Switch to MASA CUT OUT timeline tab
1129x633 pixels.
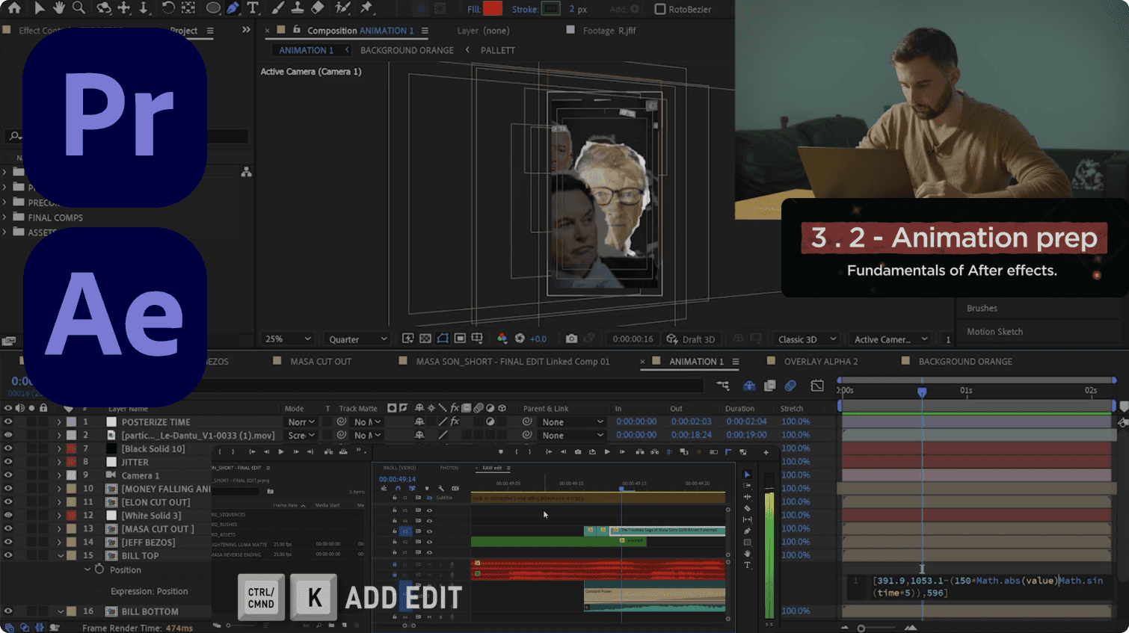pyautogui.click(x=321, y=361)
